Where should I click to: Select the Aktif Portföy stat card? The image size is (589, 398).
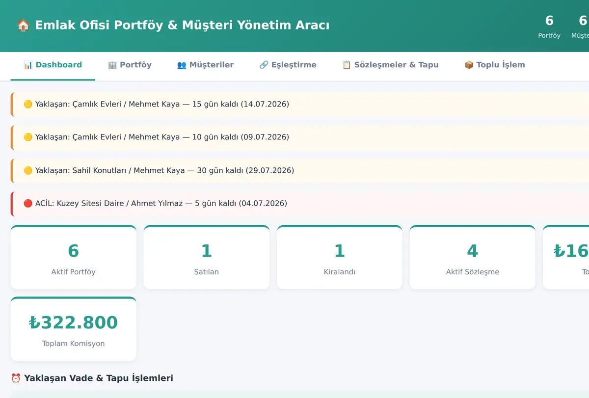pos(73,257)
